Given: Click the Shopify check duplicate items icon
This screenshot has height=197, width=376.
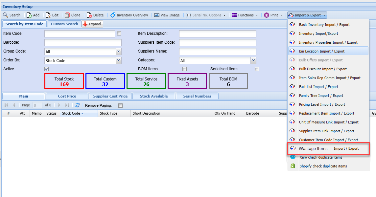Looking at the screenshot, I should coord(293,166).
